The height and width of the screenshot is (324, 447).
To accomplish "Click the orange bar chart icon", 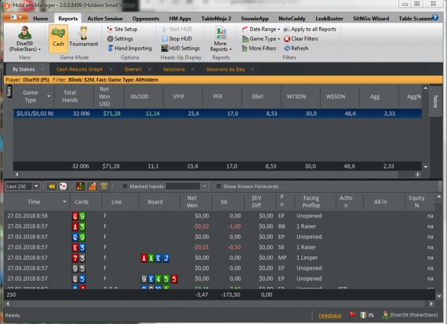I will [92, 186].
